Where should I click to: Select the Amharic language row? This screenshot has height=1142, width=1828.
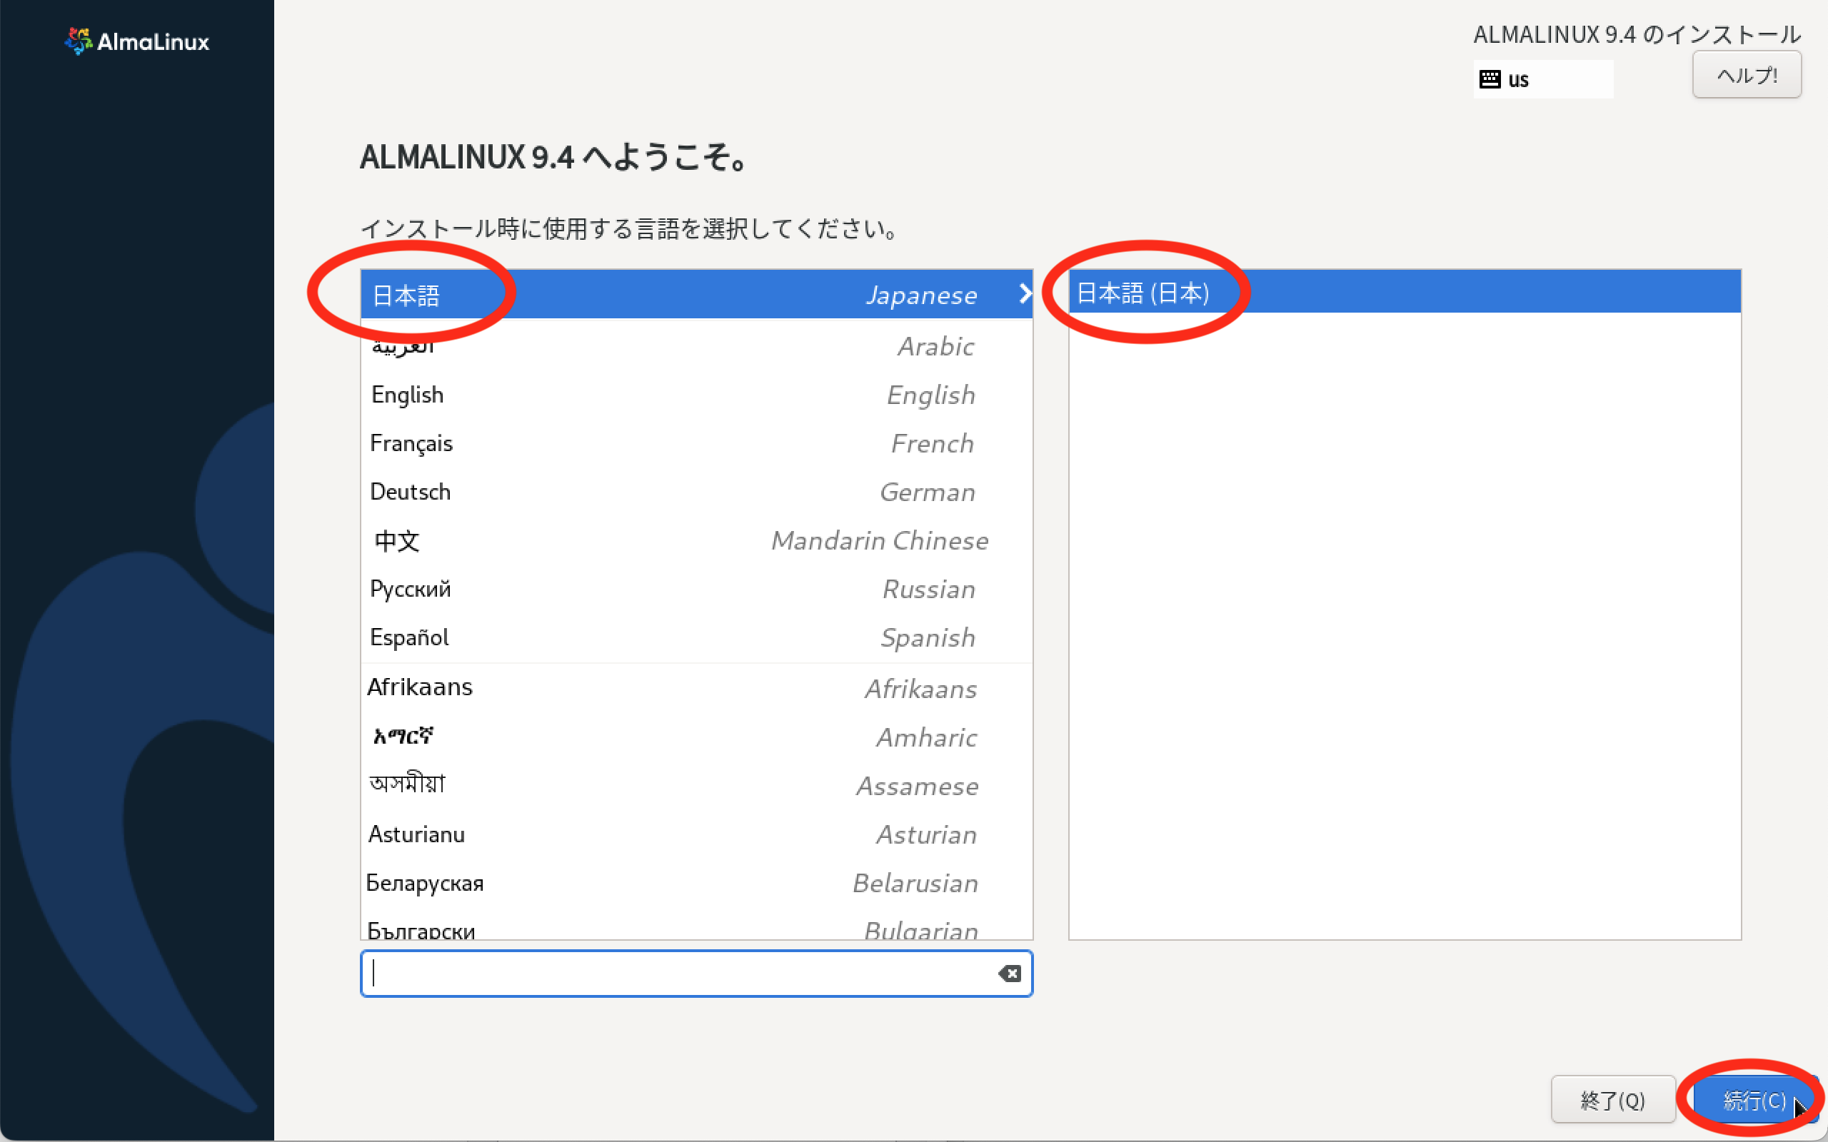pos(696,737)
